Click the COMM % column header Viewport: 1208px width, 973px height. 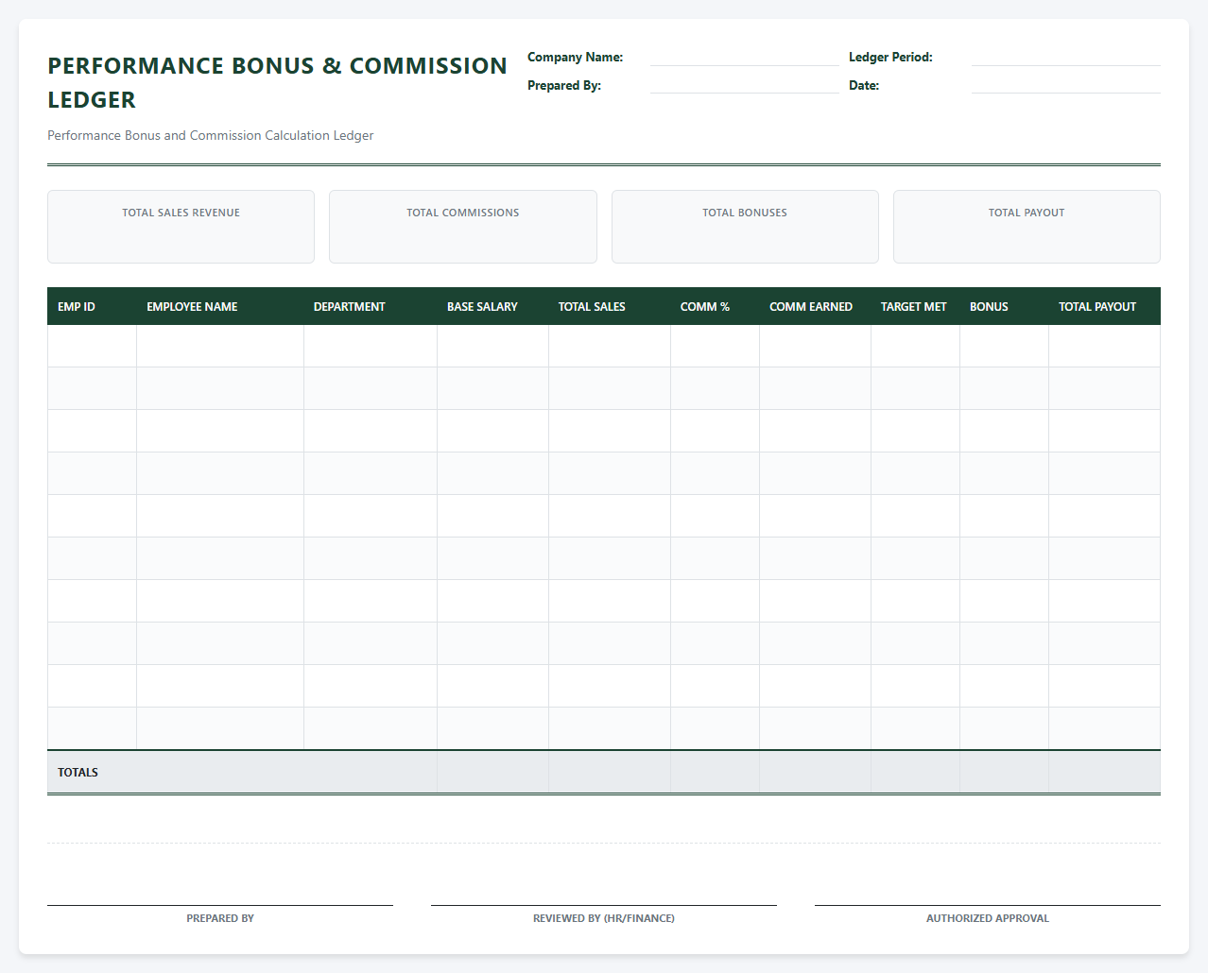point(715,306)
